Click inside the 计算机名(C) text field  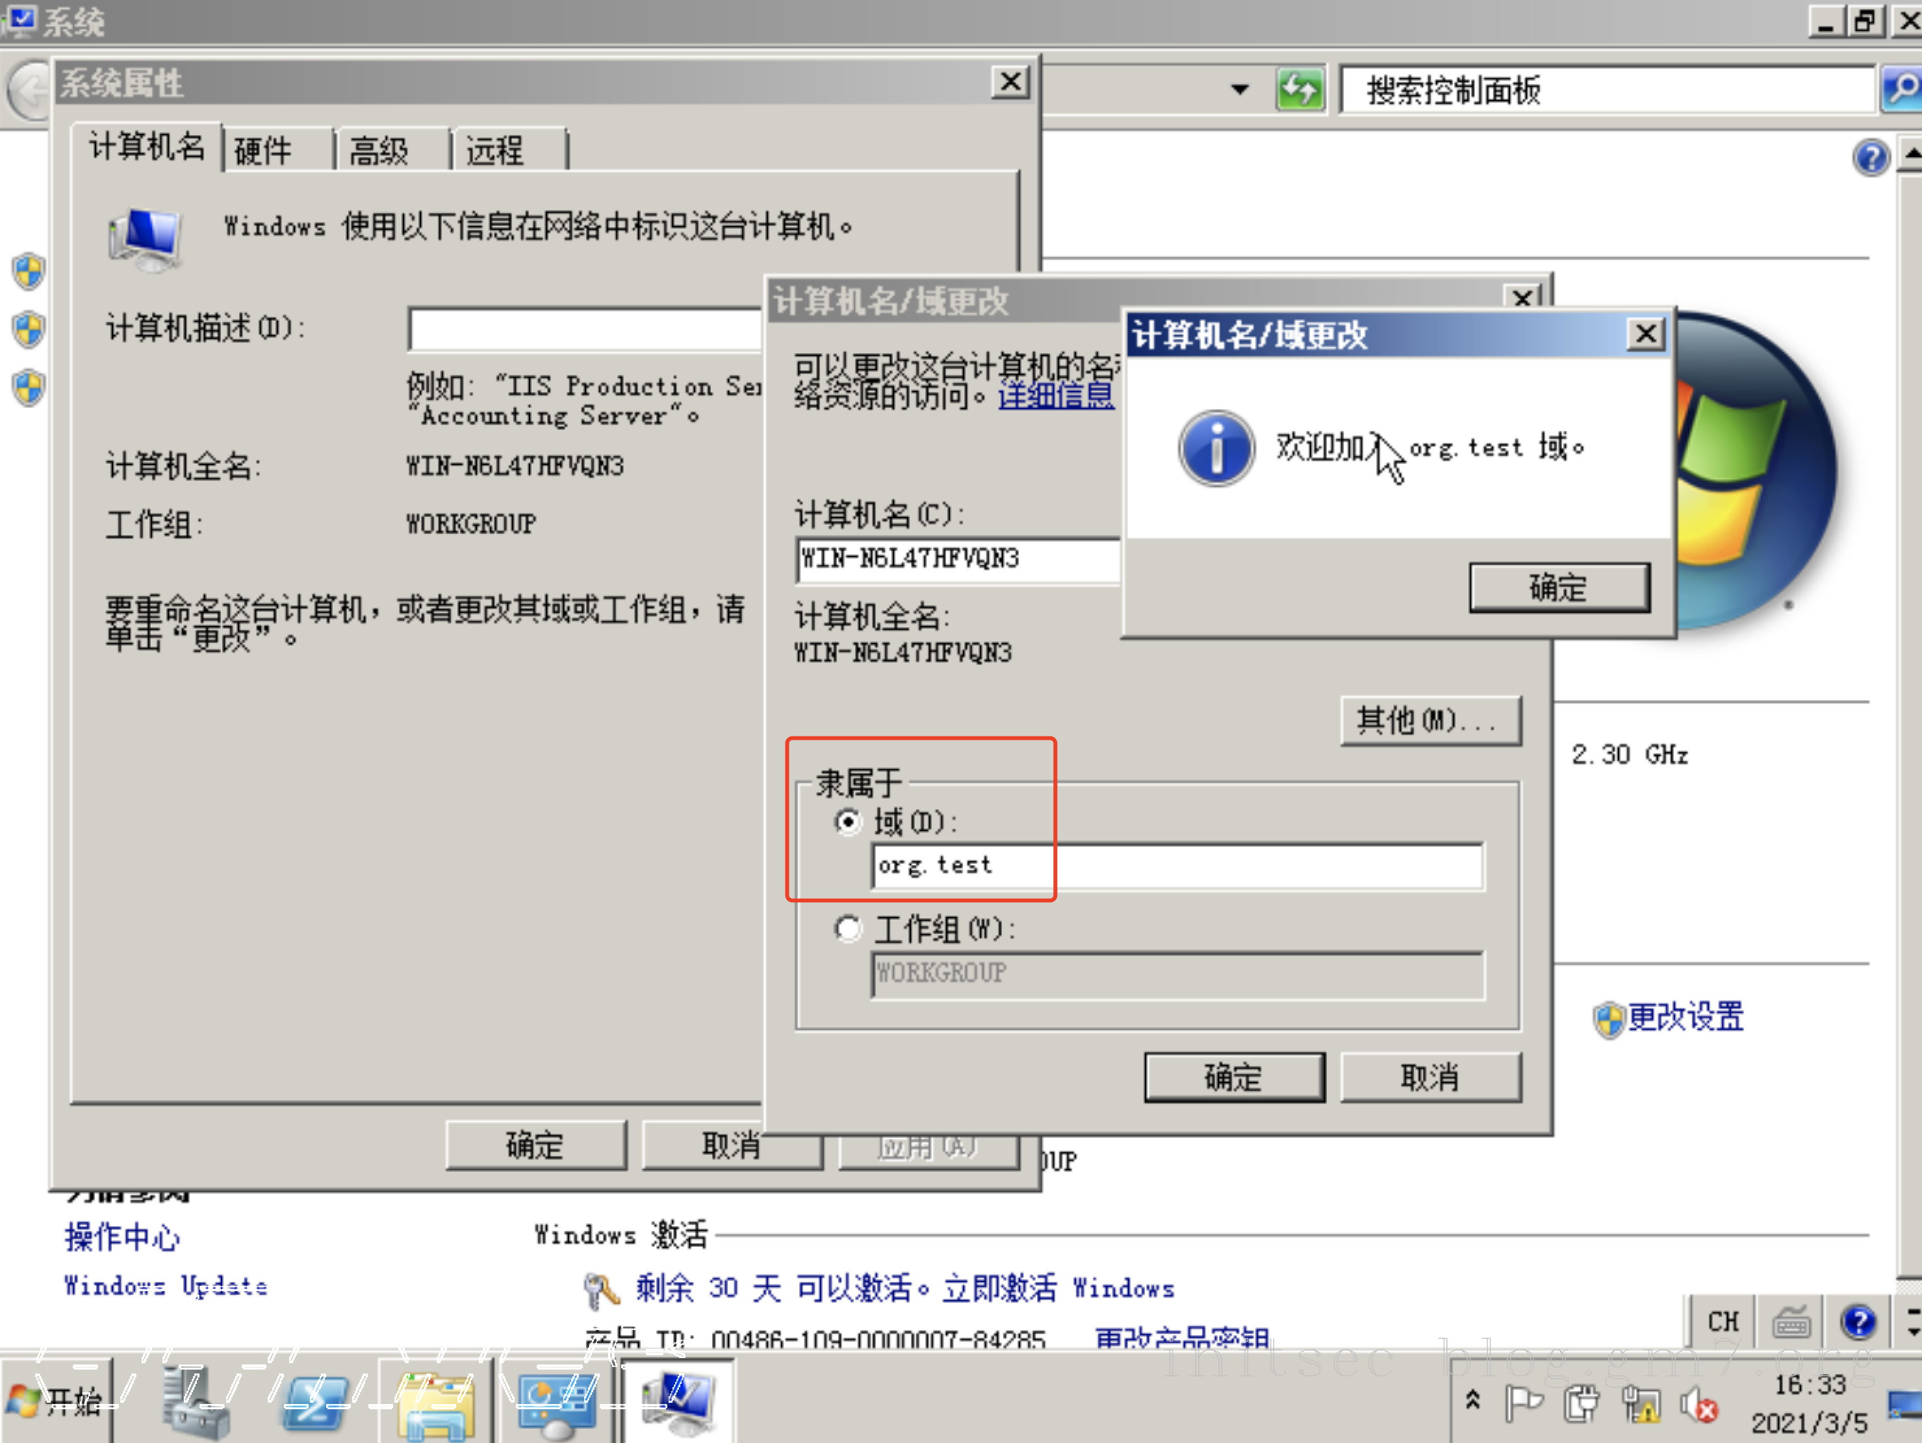tap(956, 559)
